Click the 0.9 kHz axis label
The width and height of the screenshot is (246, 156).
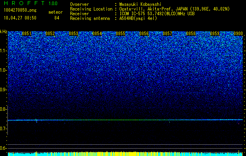[x=4, y=90]
